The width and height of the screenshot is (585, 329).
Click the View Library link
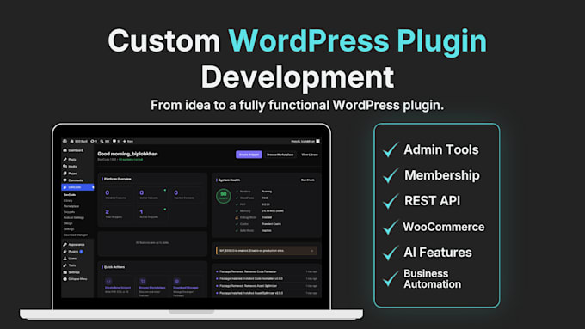tap(310, 155)
